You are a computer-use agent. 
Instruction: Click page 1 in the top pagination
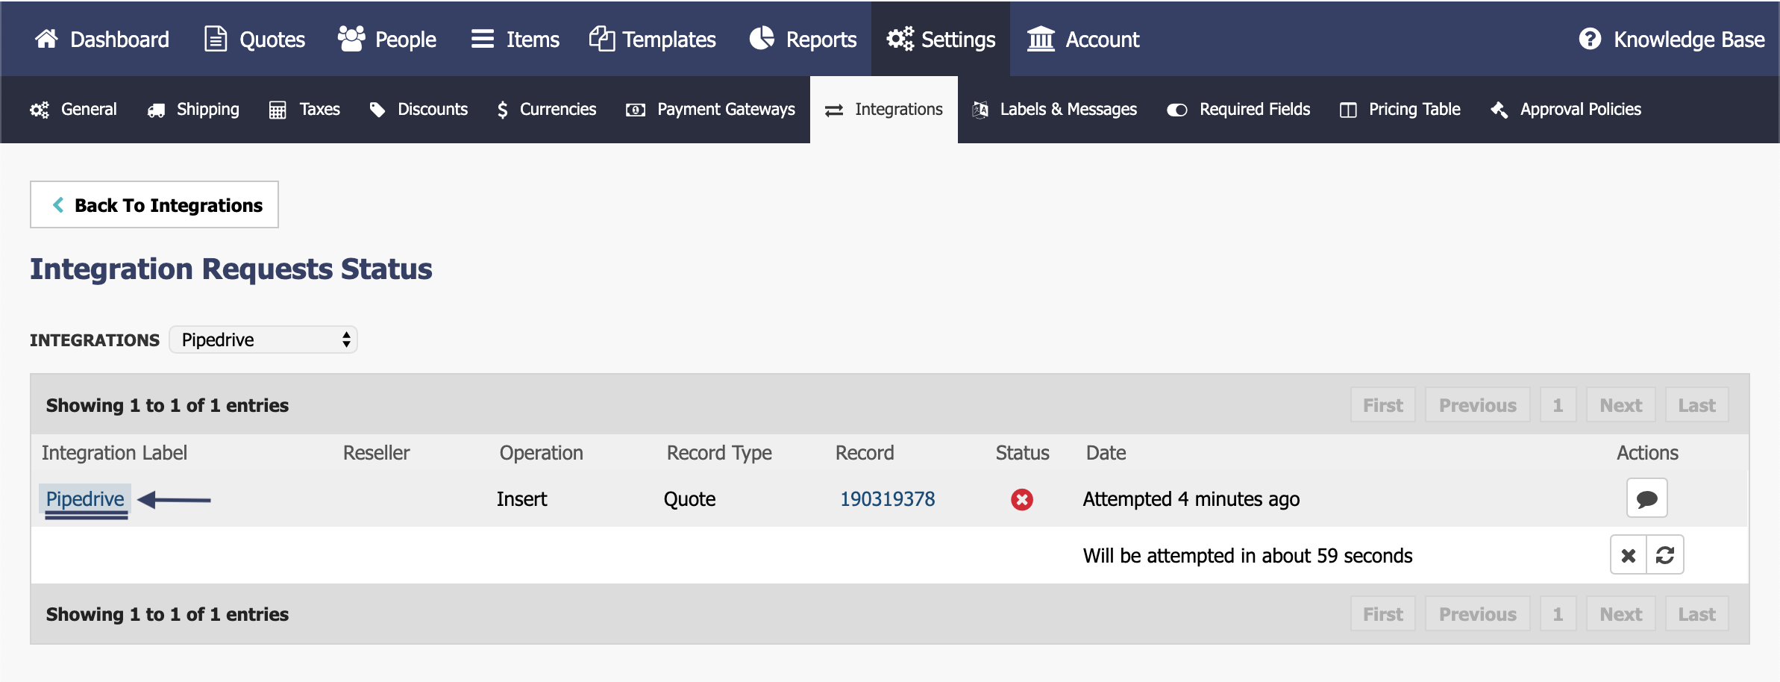1558,405
